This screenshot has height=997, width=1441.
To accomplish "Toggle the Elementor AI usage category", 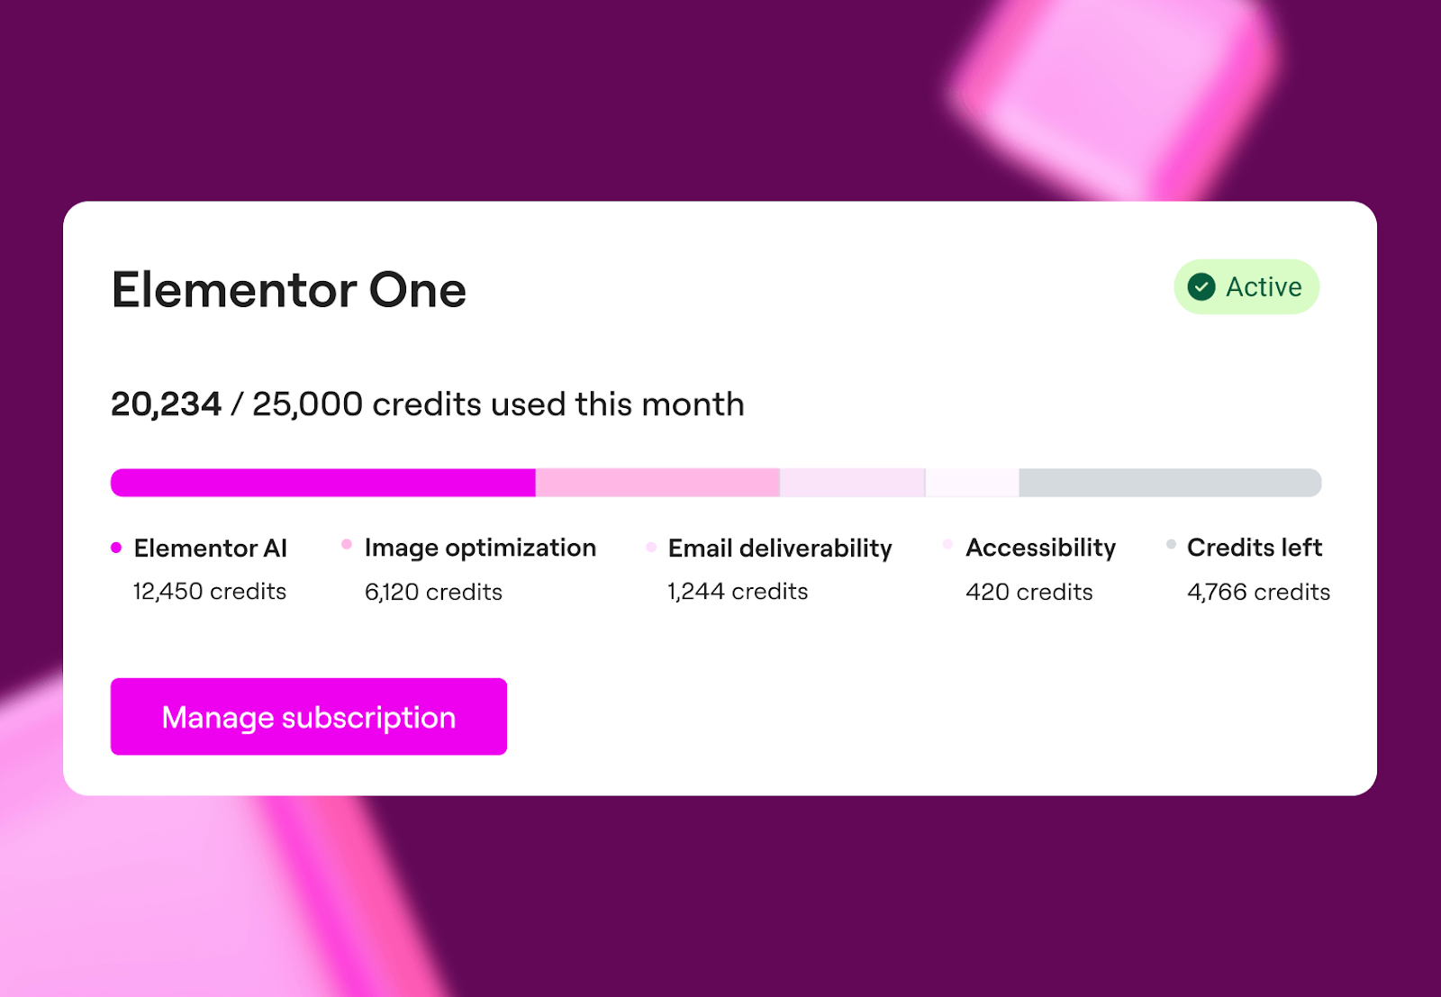I will point(209,548).
